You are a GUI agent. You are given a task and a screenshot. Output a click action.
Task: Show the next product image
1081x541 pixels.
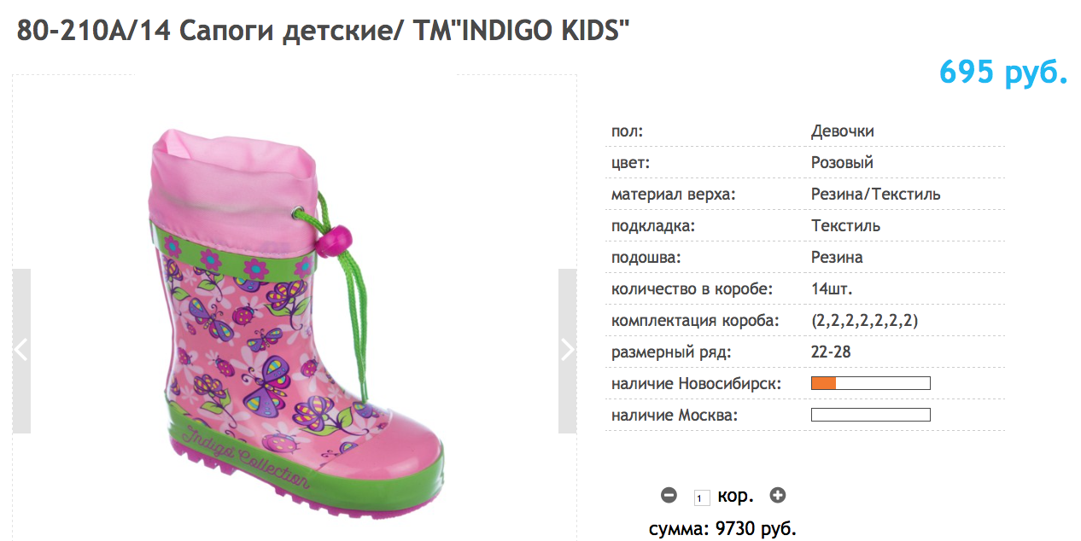click(x=568, y=351)
